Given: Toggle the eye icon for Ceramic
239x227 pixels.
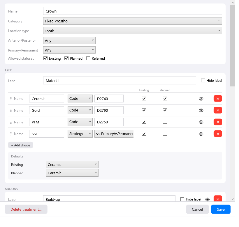Looking at the screenshot, I should 201,99.
